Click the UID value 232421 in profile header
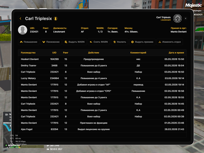The width and height of the screenshot is (204, 153). click(x=34, y=32)
